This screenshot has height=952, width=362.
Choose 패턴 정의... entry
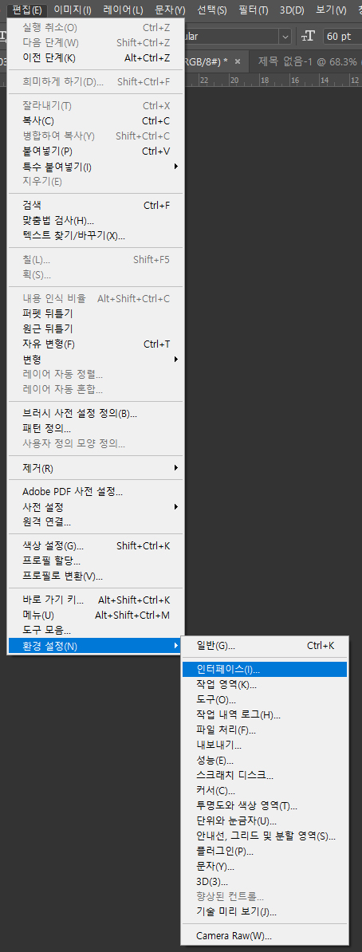point(96,429)
